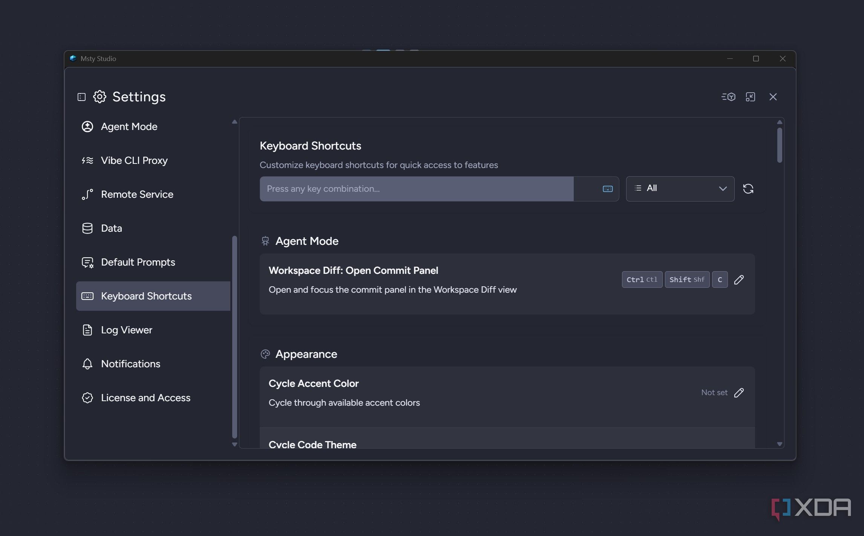Click the Vibe CLI Proxy icon

[87, 160]
